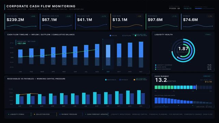The width and height of the screenshot is (219, 123).
Task: Open the $239.2M cash balance card
Action: [x=21, y=22]
